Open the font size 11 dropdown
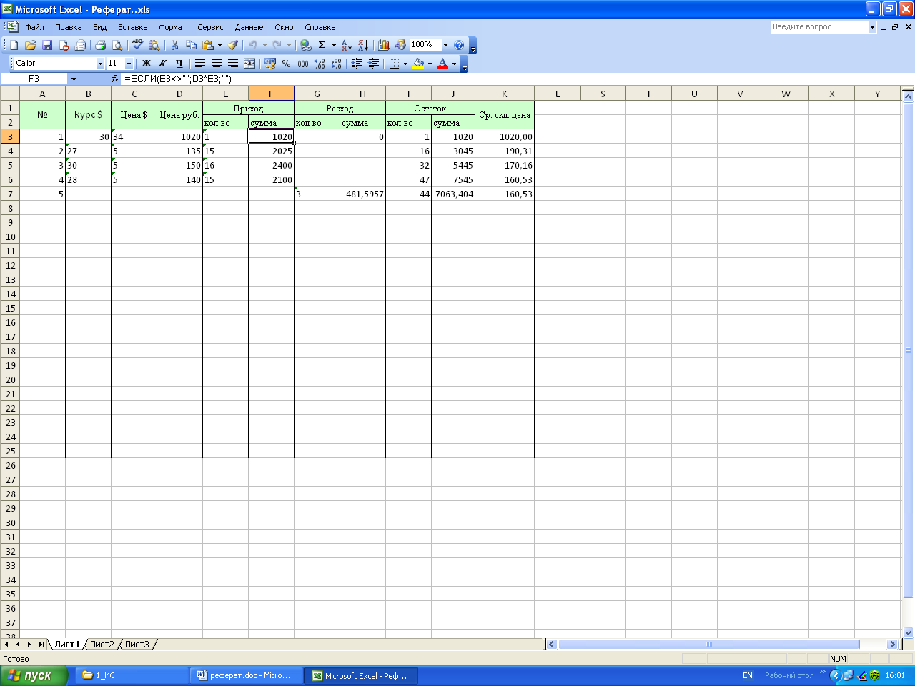915x686 pixels. [x=129, y=64]
